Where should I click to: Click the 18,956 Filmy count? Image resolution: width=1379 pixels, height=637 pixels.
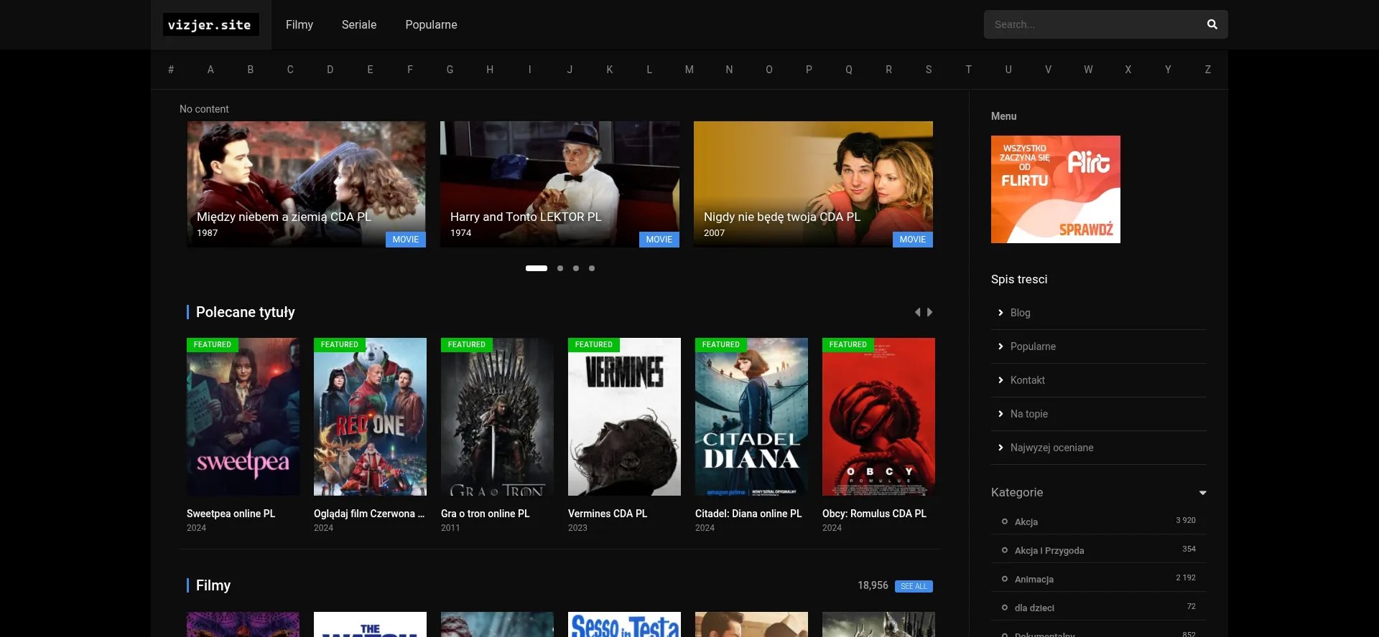(873, 585)
